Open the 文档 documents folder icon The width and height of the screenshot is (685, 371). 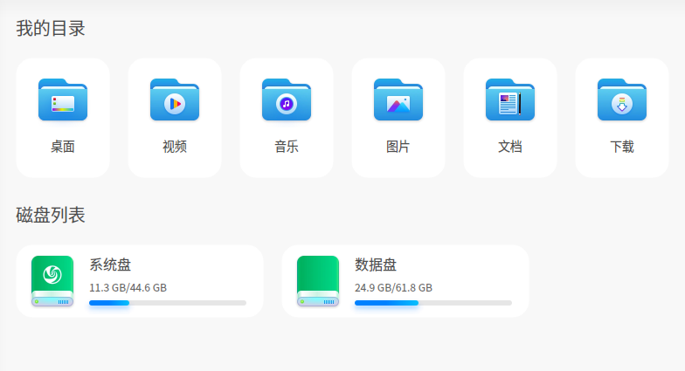510,100
